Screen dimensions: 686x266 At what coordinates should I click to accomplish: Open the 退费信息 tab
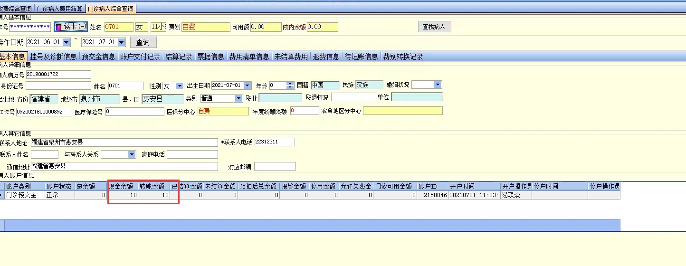pos(326,57)
